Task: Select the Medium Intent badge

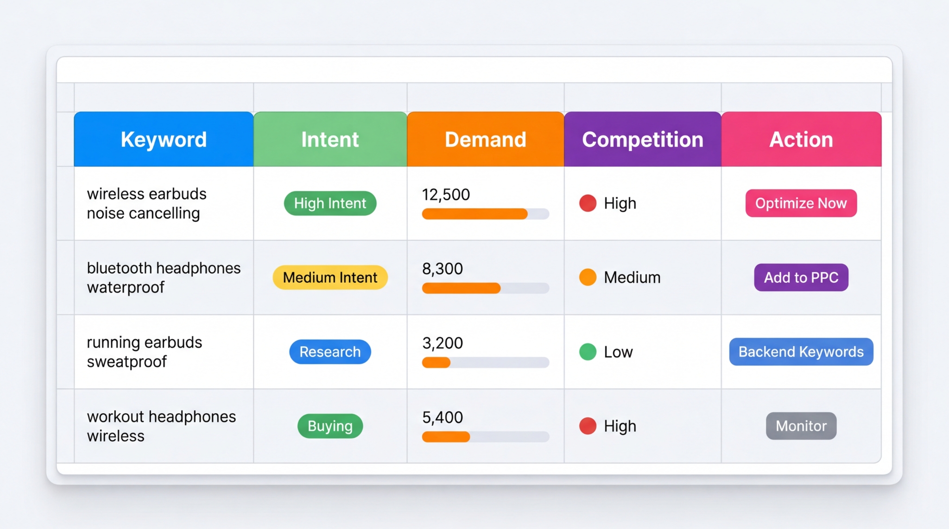Action: (x=329, y=277)
